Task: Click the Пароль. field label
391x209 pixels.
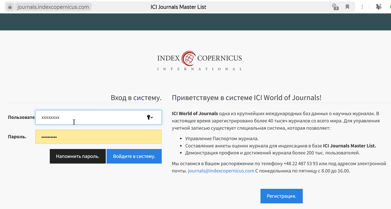Action: click(17, 136)
